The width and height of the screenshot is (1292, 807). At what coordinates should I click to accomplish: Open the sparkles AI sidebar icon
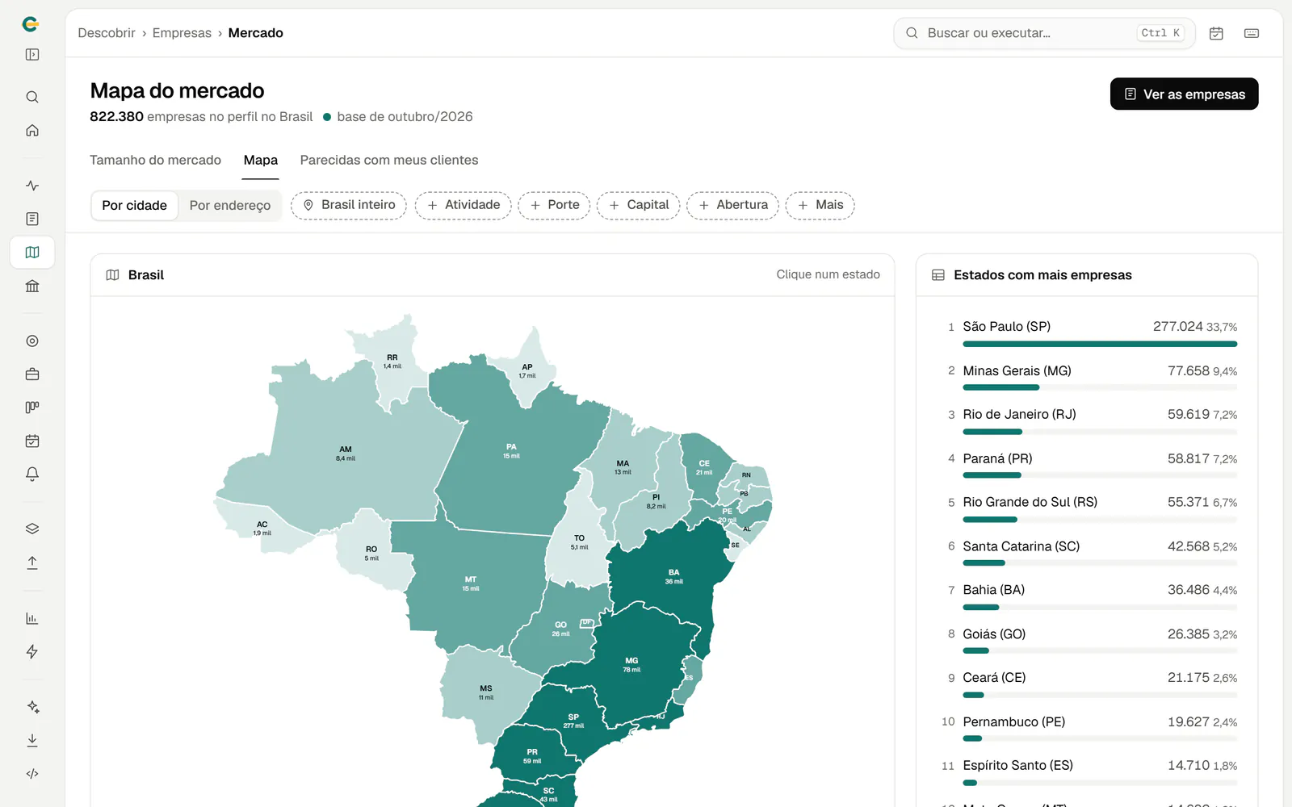point(32,707)
